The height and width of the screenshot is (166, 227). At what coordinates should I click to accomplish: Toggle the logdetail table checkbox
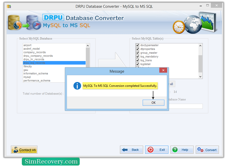[x=137, y=64]
